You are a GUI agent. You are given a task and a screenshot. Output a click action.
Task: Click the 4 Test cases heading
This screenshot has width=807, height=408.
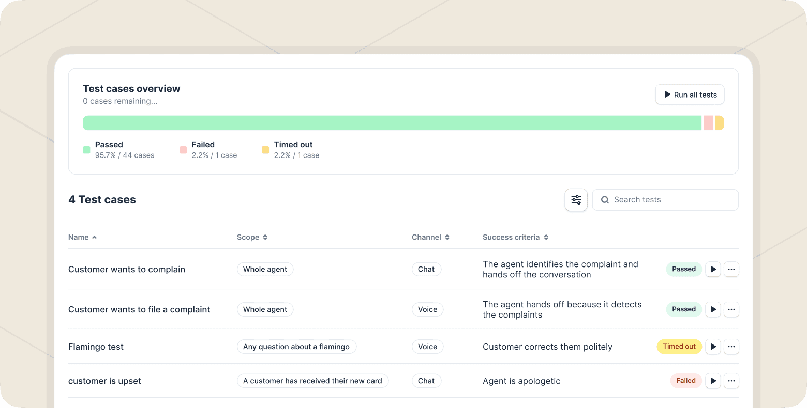(x=102, y=200)
